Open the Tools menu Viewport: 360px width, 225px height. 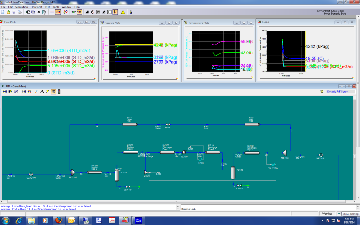click(x=55, y=7)
